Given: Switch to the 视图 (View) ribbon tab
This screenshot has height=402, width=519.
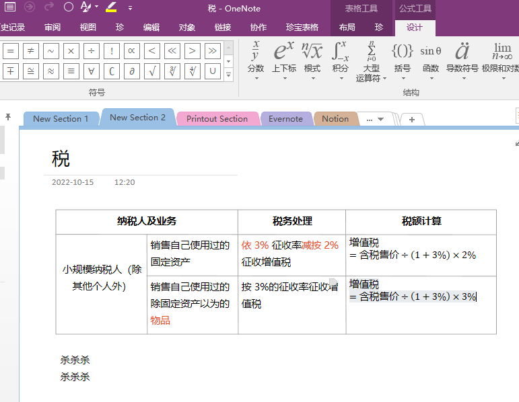Looking at the screenshot, I should 88,27.
